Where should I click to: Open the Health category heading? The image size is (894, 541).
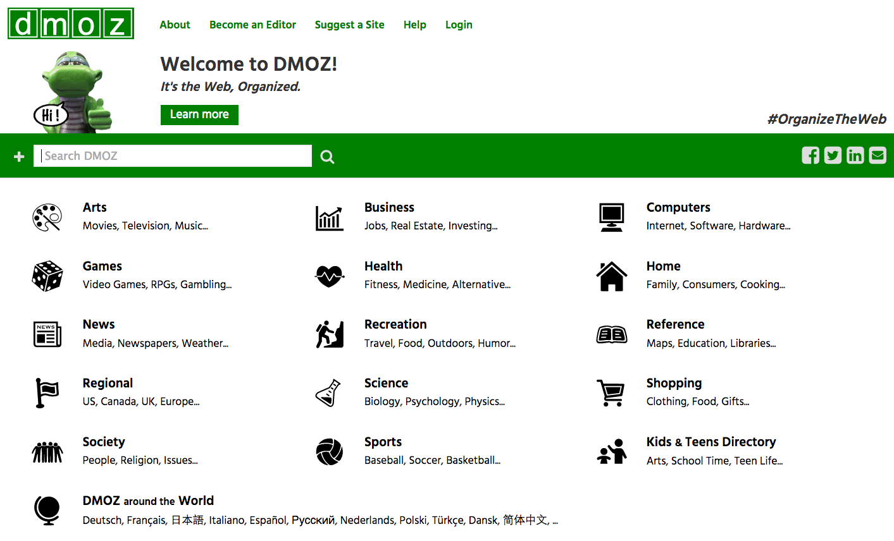[x=383, y=266]
